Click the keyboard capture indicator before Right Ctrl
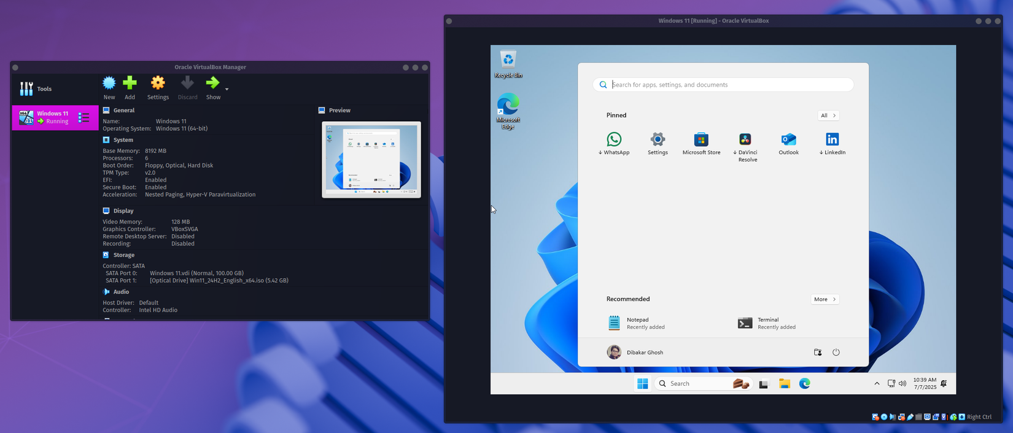Image resolution: width=1013 pixels, height=433 pixels. pyautogui.click(x=962, y=417)
